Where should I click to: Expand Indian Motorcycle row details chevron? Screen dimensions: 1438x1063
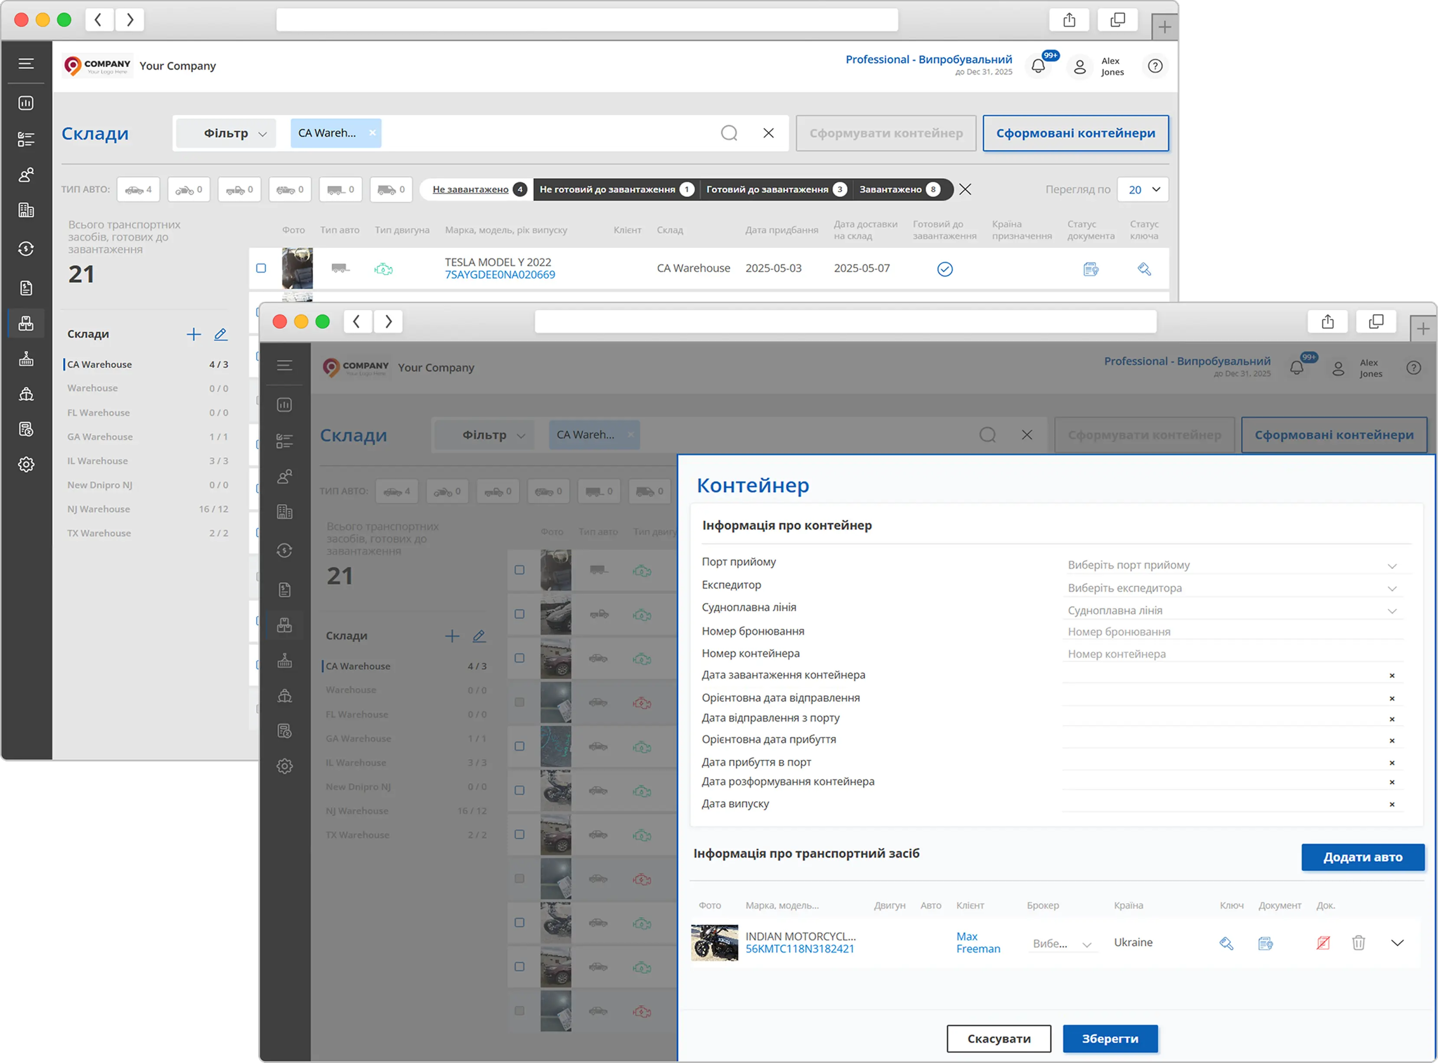point(1397,943)
